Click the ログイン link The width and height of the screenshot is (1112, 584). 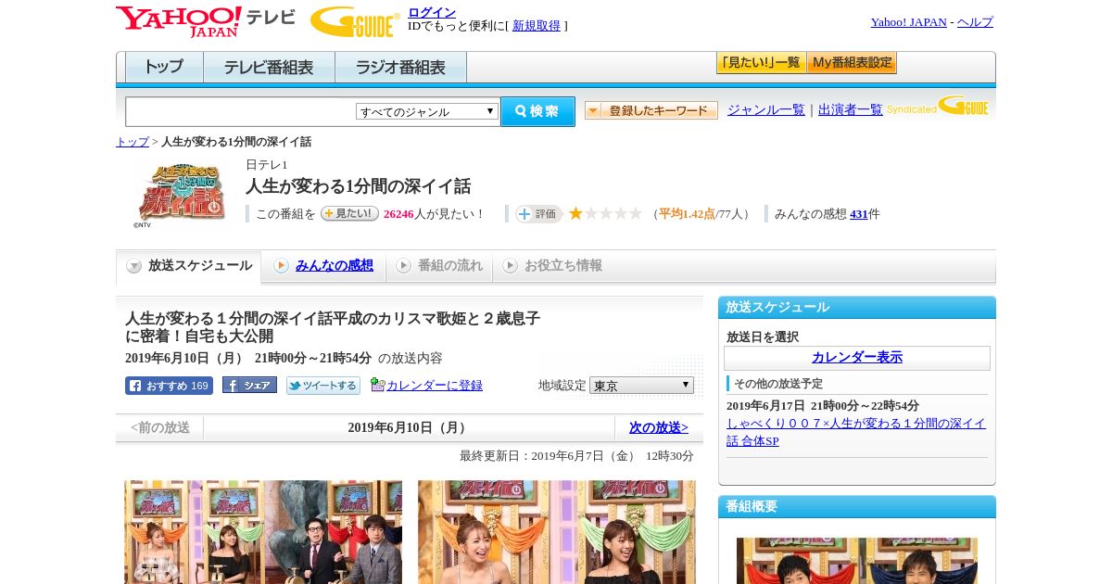click(x=432, y=12)
